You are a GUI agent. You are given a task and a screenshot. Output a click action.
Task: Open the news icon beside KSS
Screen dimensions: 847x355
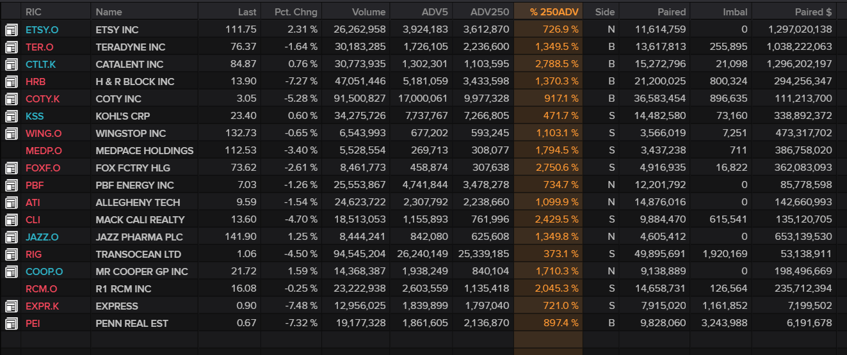11,116
